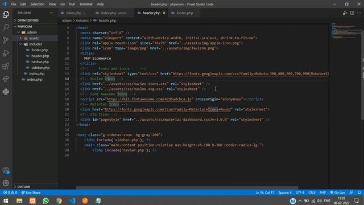The image size is (364, 205).
Task: Open the Search view in activity bar
Action: pyautogui.click(x=6, y=27)
